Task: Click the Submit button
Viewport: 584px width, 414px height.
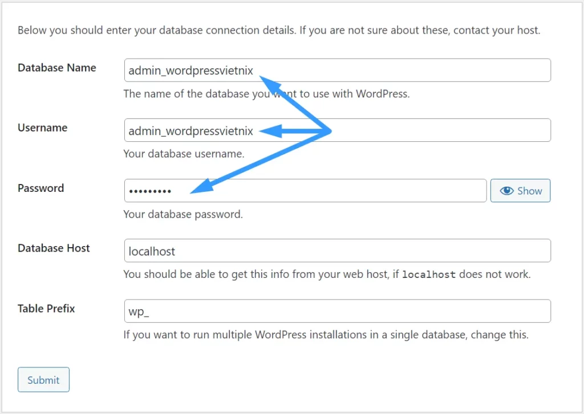Action: click(x=43, y=379)
